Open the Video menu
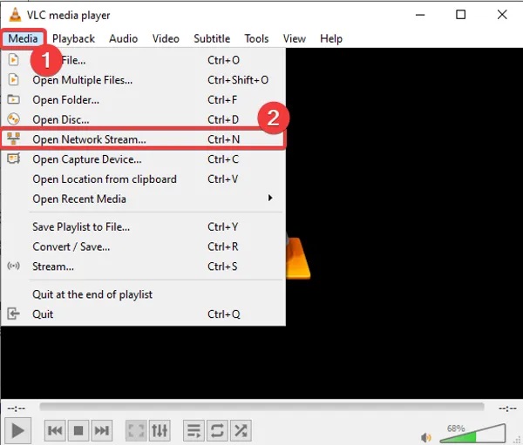This screenshot has height=445, width=523. coord(166,38)
